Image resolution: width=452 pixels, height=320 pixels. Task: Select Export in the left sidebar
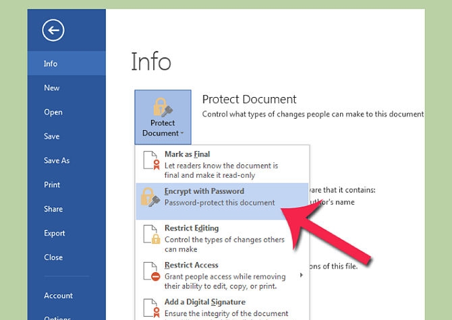coord(55,233)
